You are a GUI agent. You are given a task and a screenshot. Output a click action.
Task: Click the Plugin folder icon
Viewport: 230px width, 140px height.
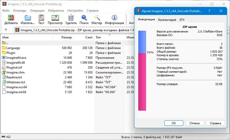click(x=4, y=53)
